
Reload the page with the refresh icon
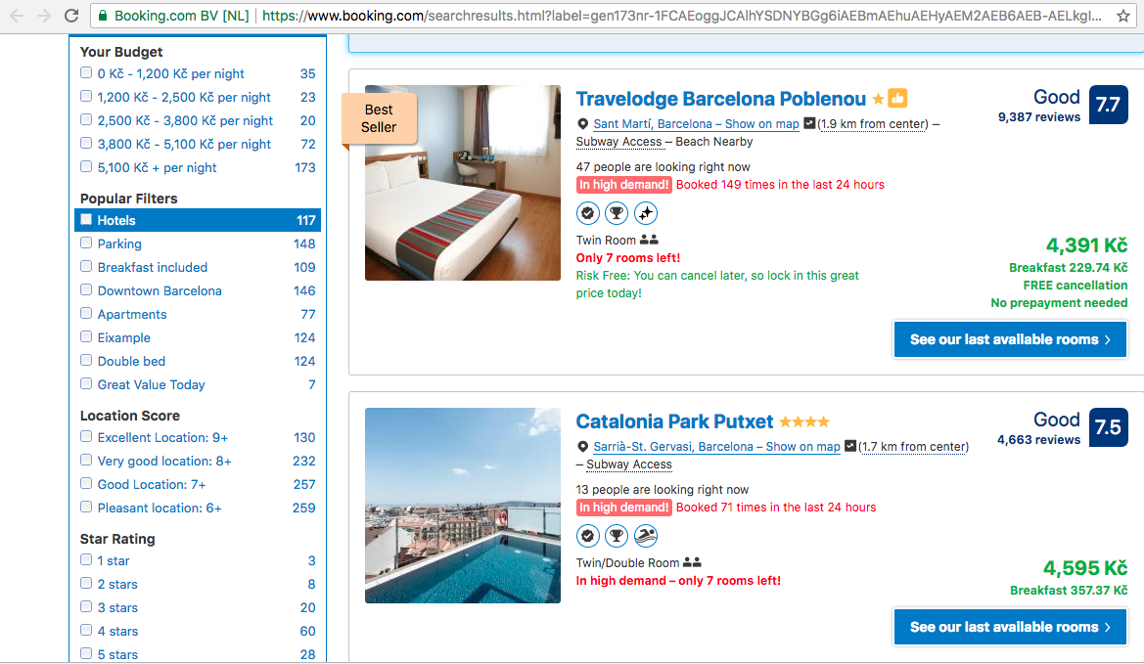coord(70,16)
